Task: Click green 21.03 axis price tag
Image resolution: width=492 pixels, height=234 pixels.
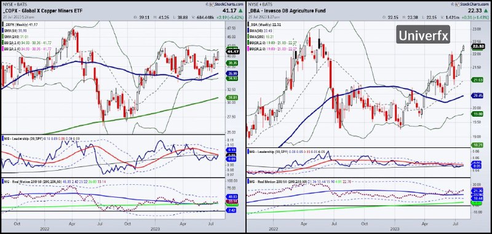Action: [x=477, y=80]
